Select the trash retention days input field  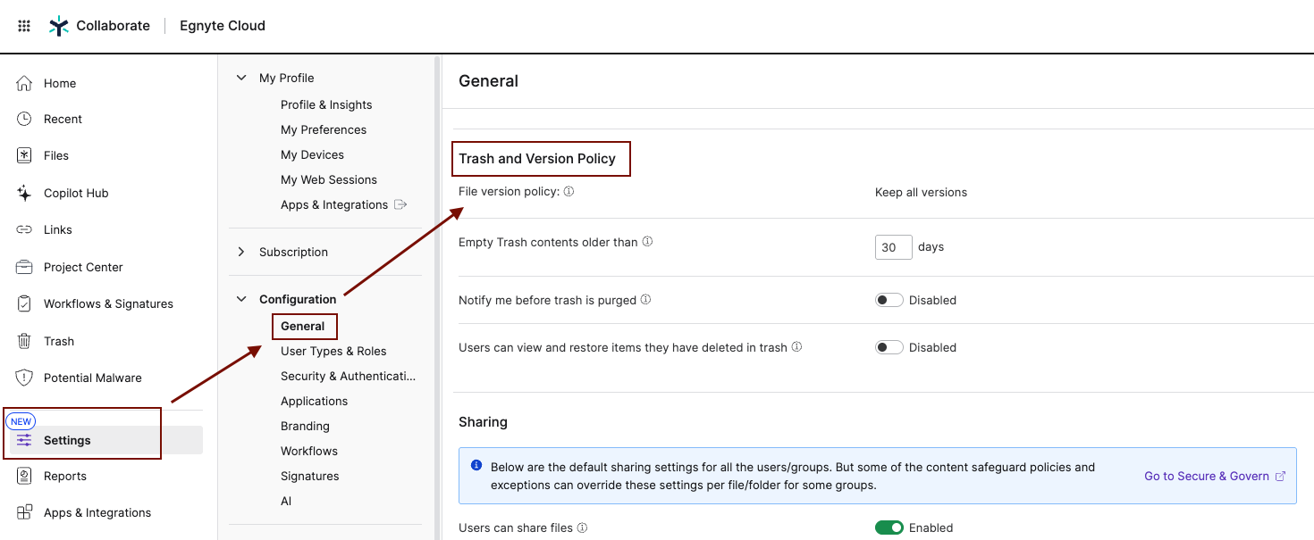tap(893, 247)
